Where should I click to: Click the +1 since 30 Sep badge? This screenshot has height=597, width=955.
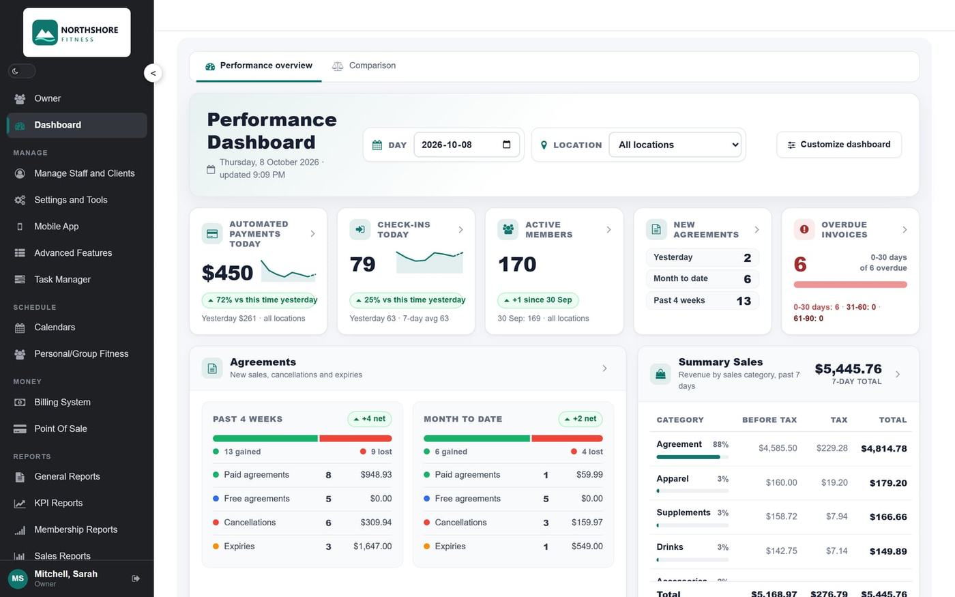(x=538, y=300)
